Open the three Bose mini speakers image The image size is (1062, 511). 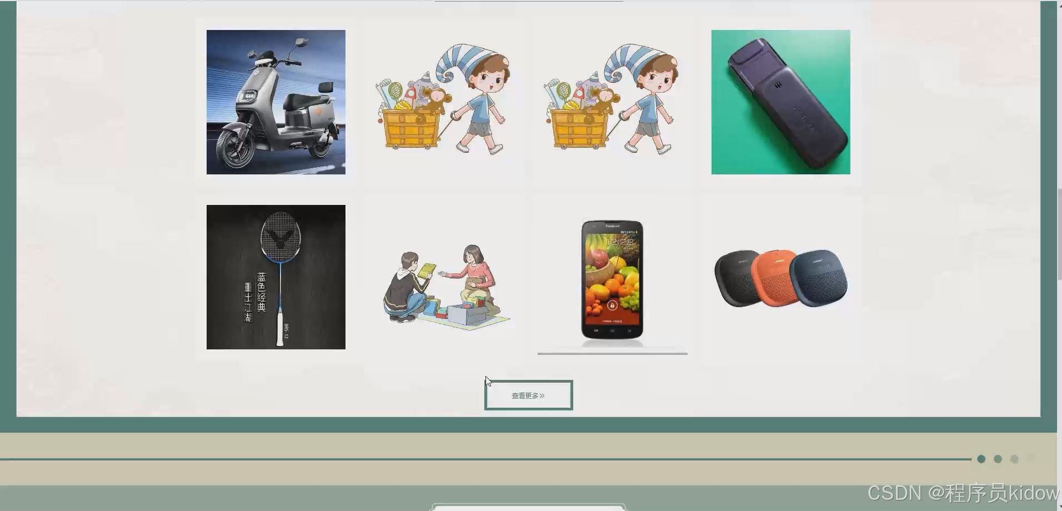coord(781,277)
